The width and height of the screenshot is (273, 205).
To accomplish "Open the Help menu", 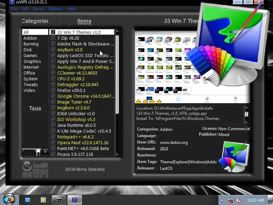I will pos(71,9).
